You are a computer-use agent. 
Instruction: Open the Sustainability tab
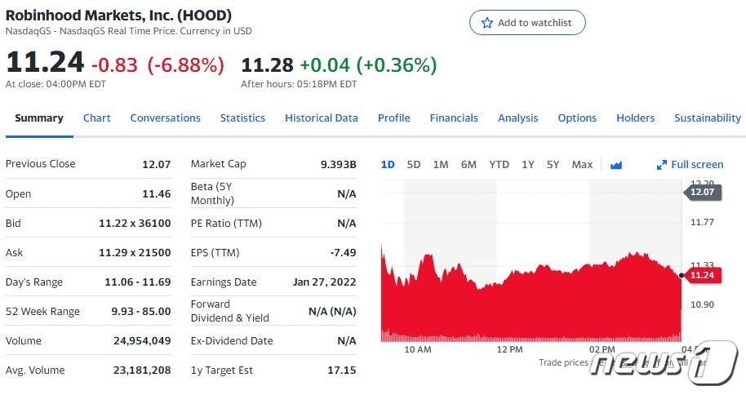(707, 118)
